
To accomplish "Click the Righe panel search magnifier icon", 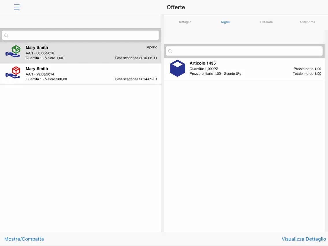I will (x=170, y=51).
